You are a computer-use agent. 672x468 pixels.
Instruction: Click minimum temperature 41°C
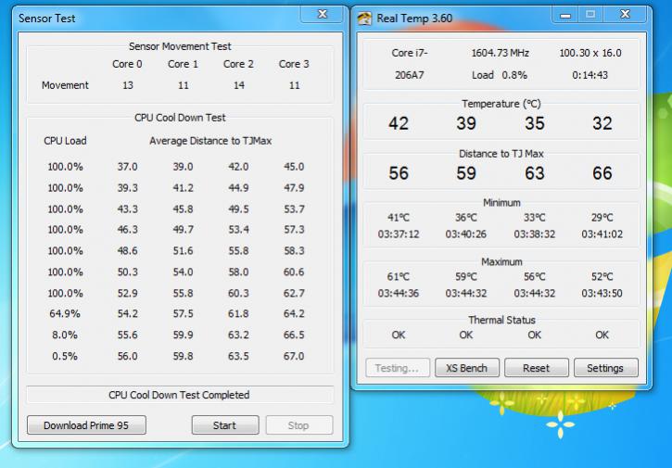399,218
